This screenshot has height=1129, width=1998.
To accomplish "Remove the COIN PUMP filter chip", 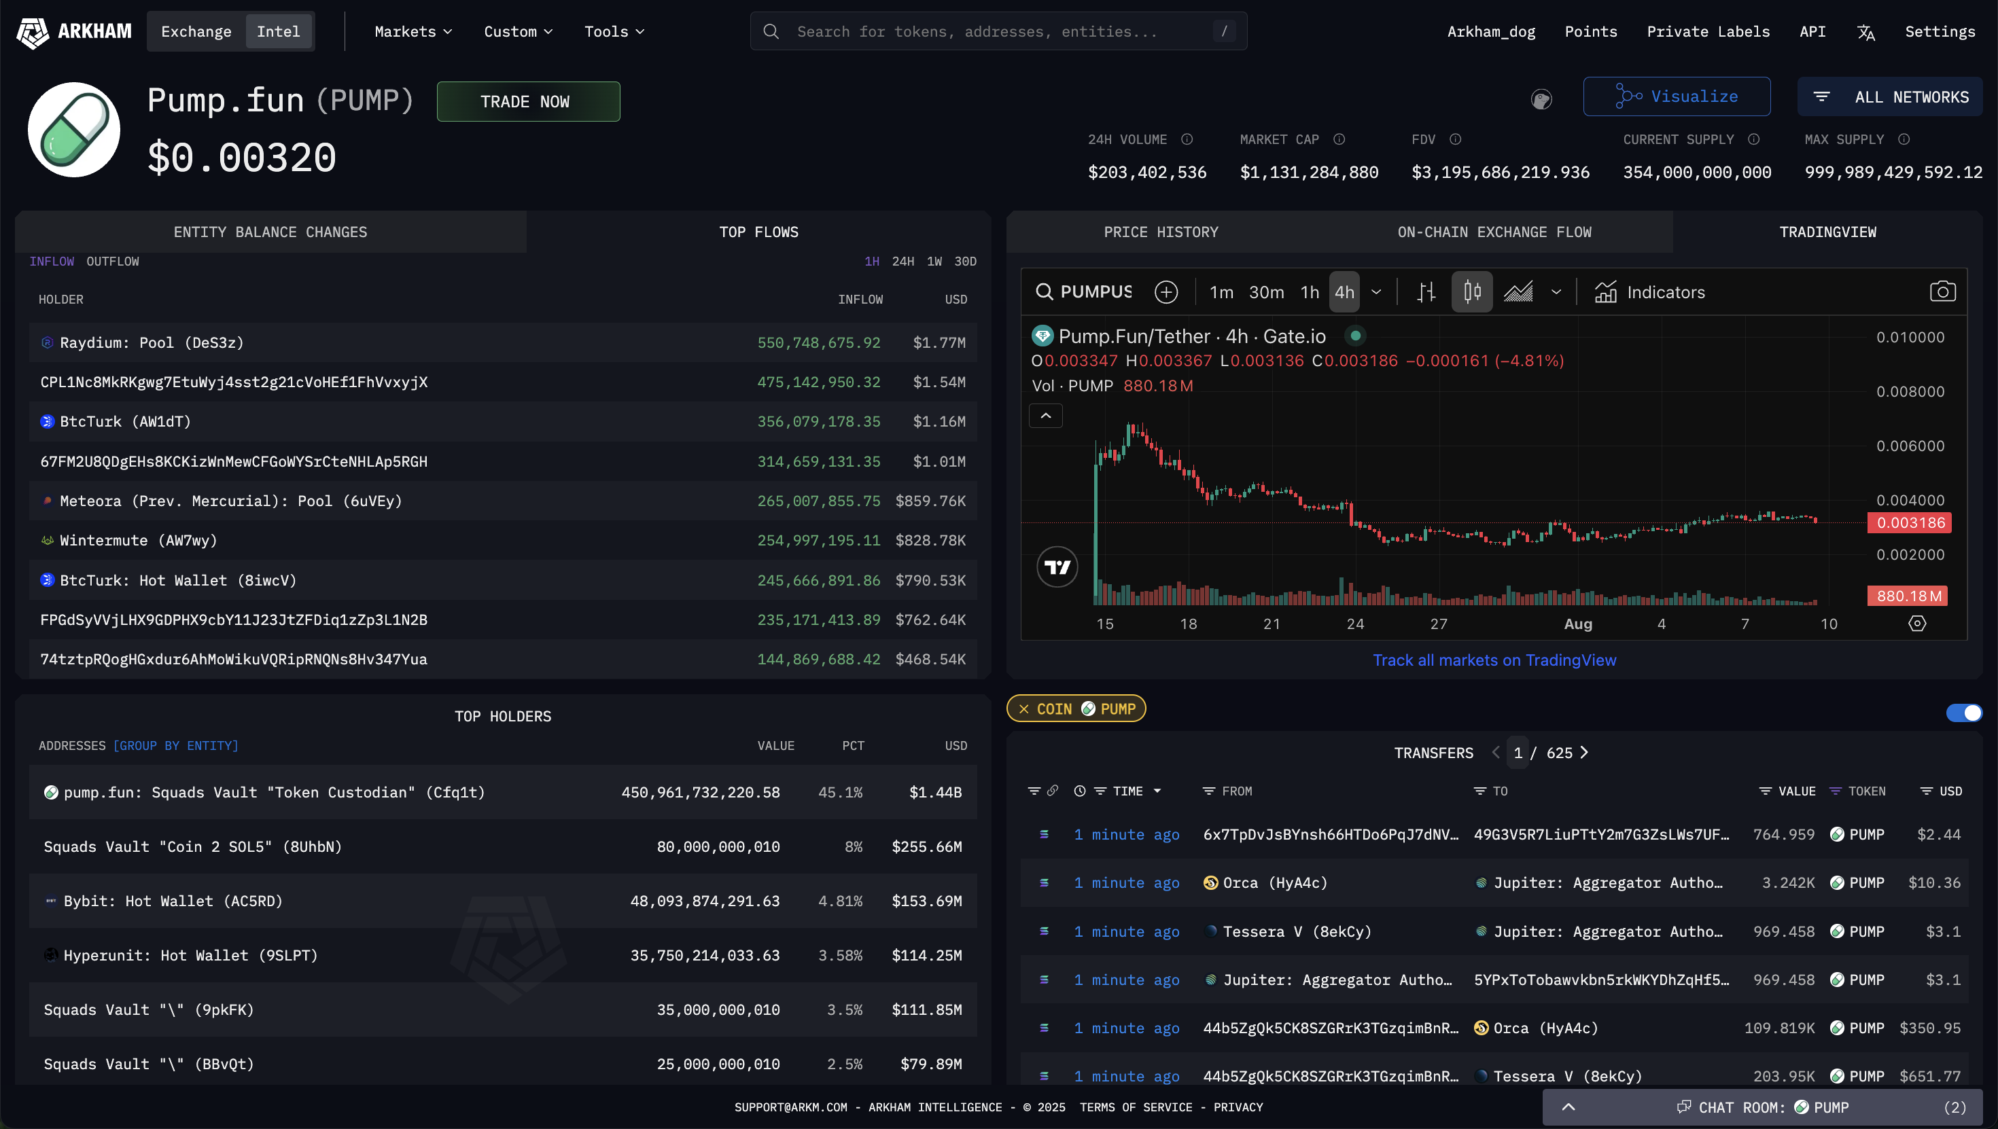I will point(1023,709).
